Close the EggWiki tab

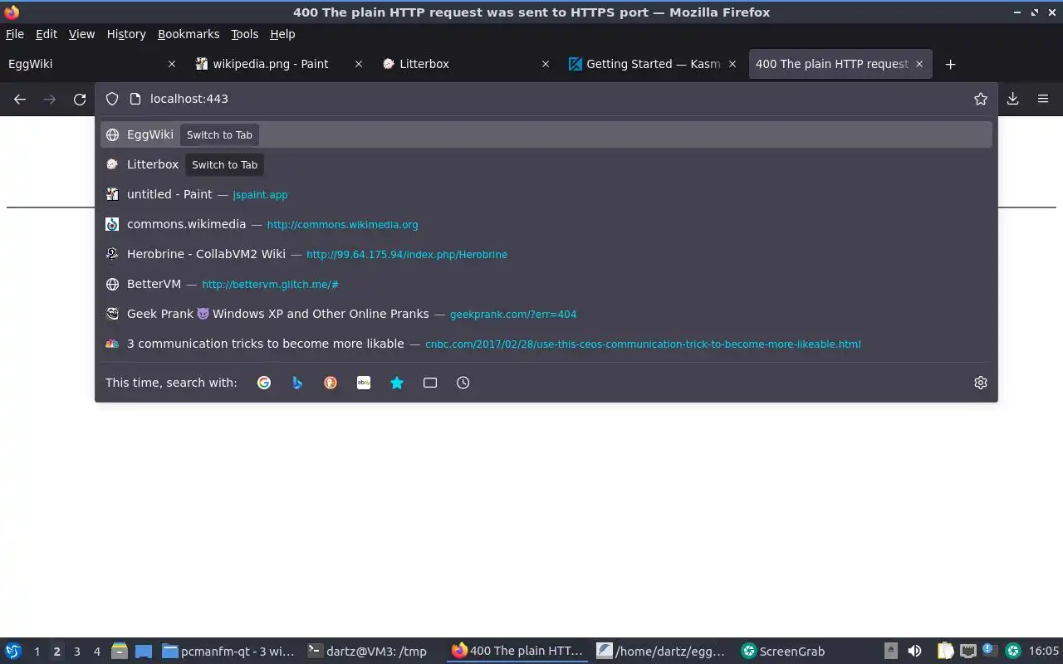172,64
